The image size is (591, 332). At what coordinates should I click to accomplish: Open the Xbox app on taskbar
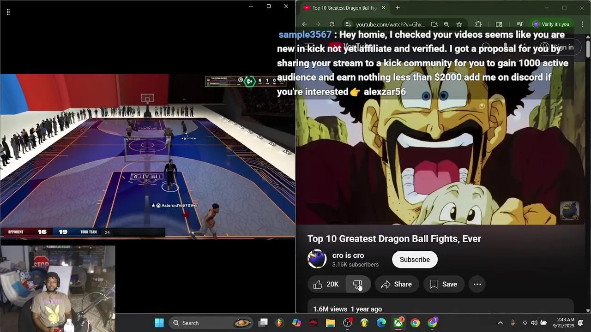click(x=398, y=323)
